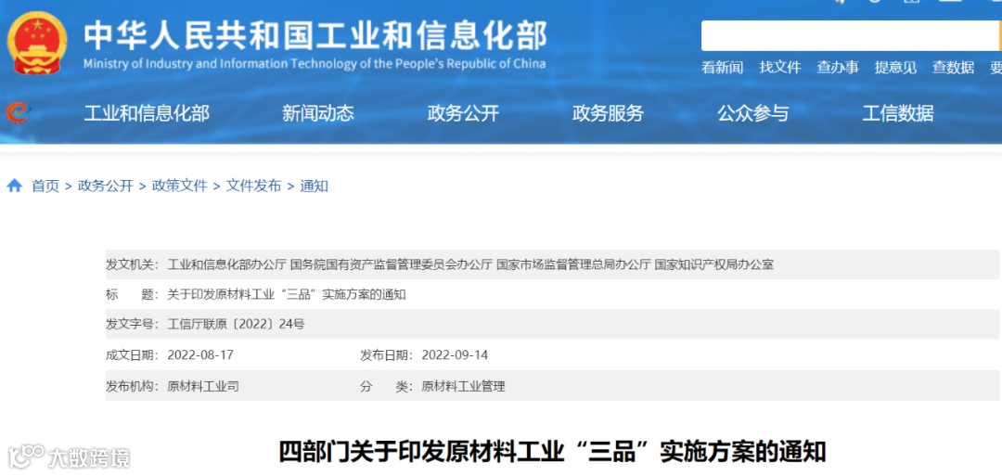This screenshot has height=476, width=1002.
Task: Select 查数据 search category
Action: [x=953, y=67]
